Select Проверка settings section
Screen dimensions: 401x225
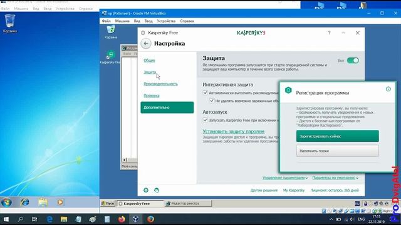click(x=152, y=96)
